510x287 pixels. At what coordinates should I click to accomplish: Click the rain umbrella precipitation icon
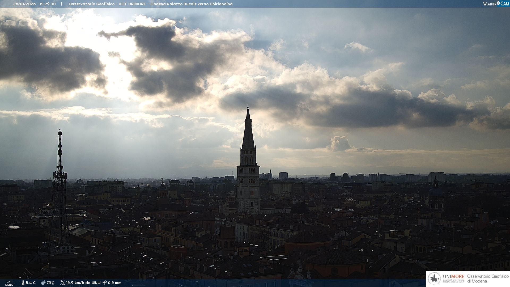point(105,283)
